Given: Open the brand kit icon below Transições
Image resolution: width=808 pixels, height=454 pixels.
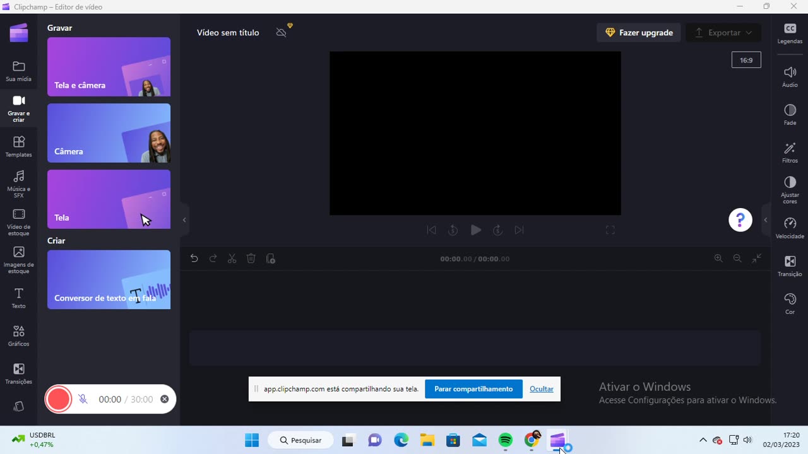Looking at the screenshot, I should point(19,407).
